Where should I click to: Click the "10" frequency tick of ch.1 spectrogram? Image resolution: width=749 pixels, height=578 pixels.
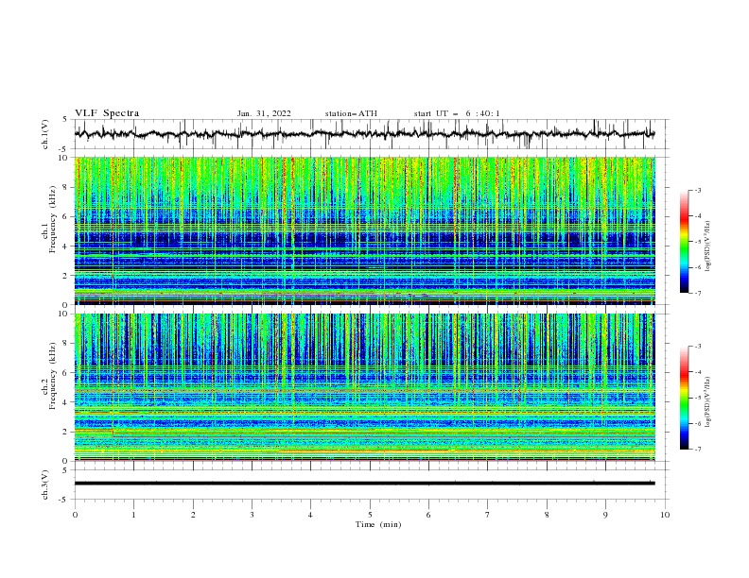click(x=64, y=158)
